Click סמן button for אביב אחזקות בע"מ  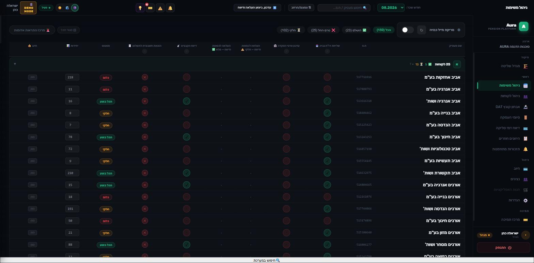(32, 77)
